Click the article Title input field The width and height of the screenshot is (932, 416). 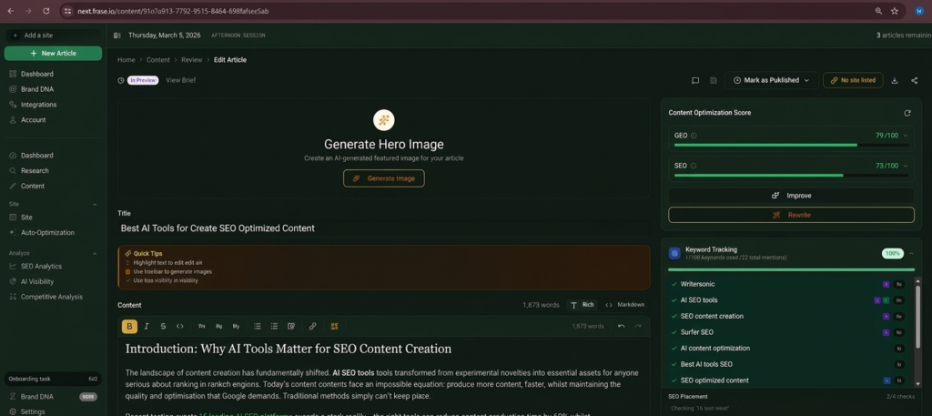[x=383, y=228]
